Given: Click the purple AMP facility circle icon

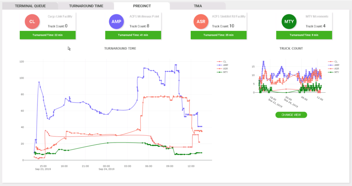Looking at the screenshot, I should point(116,22).
